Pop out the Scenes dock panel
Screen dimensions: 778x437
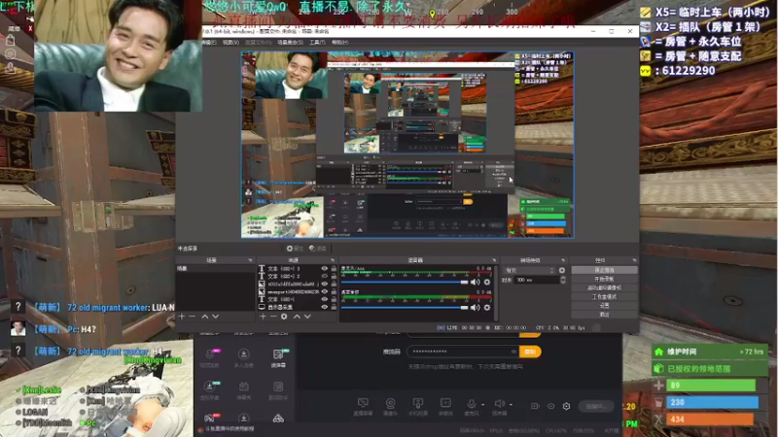(250, 260)
